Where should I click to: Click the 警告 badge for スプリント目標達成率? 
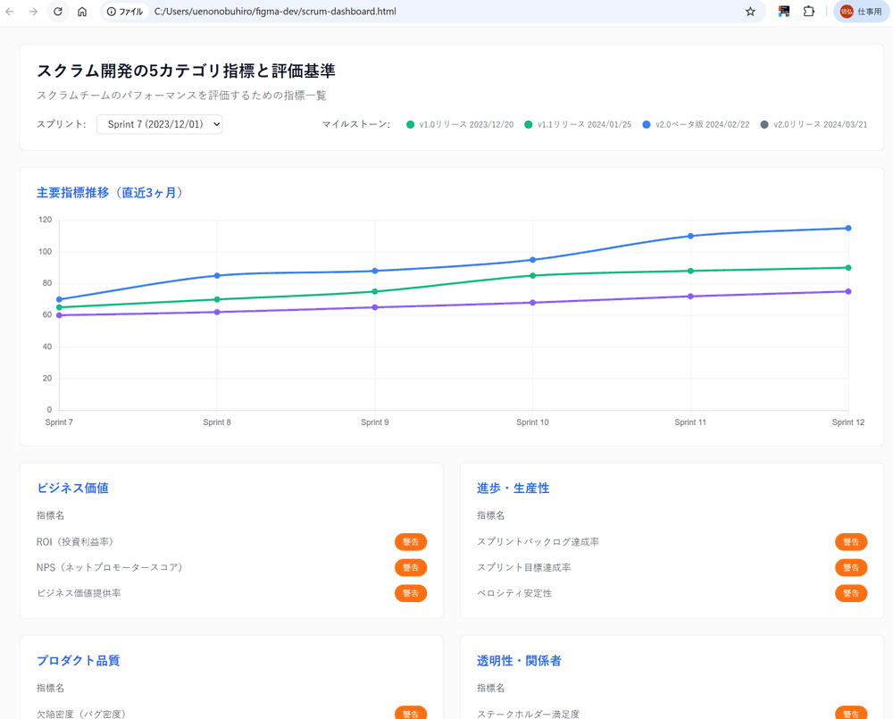[x=850, y=568]
